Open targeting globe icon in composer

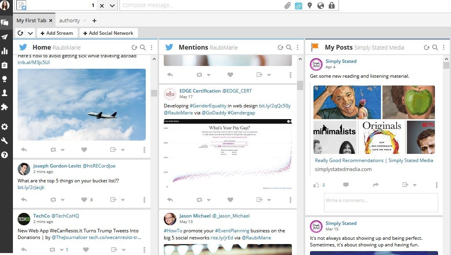(321, 5)
